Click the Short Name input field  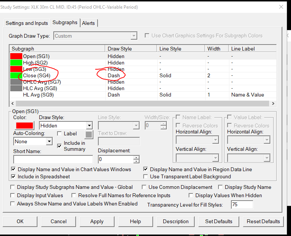coord(53,159)
